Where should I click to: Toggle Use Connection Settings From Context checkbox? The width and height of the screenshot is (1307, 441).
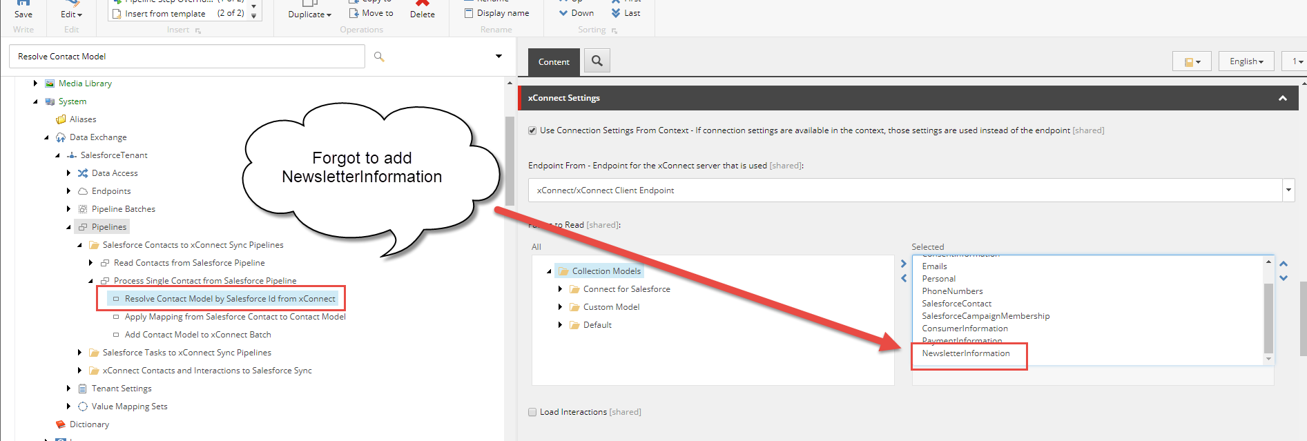[x=532, y=130]
